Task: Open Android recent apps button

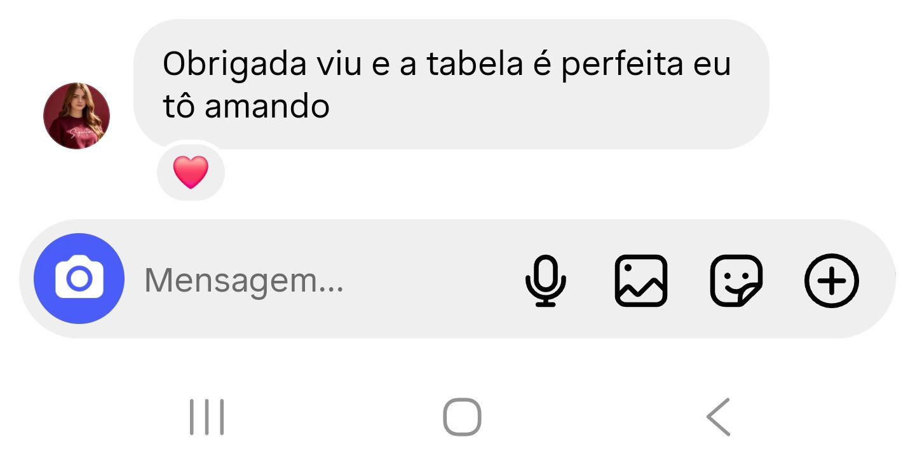Action: 207,417
